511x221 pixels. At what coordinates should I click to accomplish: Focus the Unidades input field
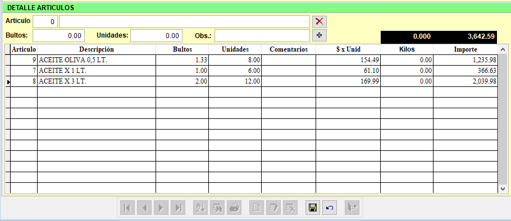[x=157, y=35]
